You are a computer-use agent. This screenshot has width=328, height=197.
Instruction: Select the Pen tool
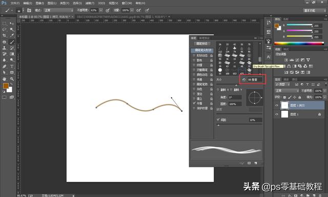pos(5,66)
